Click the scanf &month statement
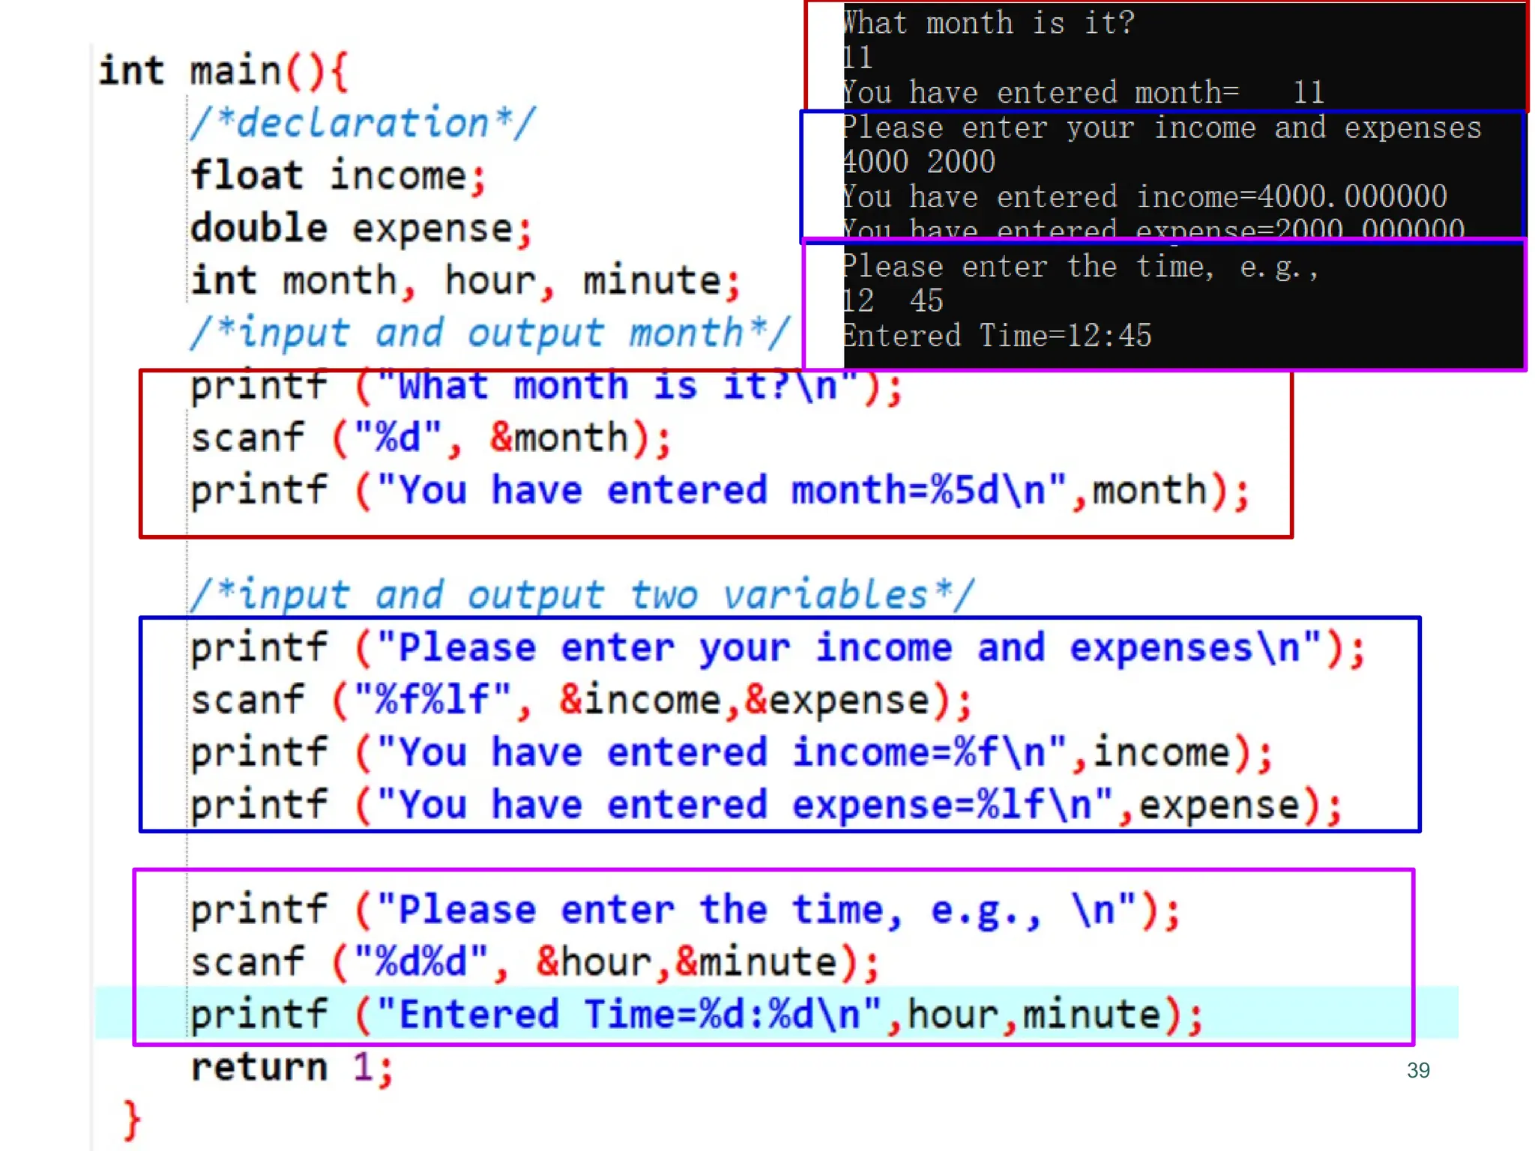 (430, 439)
